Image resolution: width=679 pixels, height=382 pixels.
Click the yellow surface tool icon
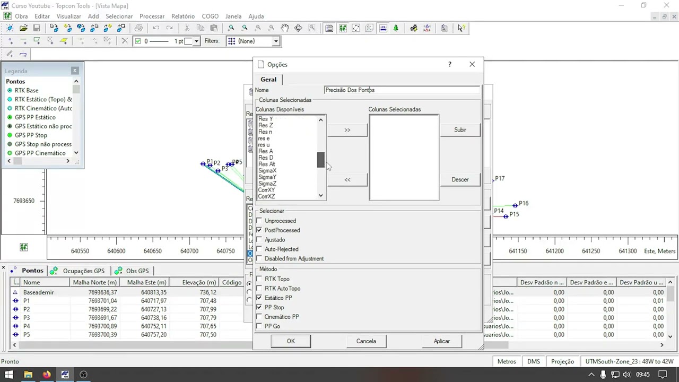click(64, 41)
